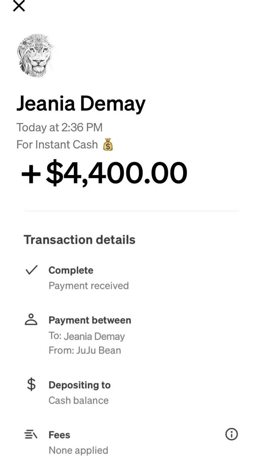Tap the lion profile picture
This screenshot has height=472, width=266.
pos(35,55)
